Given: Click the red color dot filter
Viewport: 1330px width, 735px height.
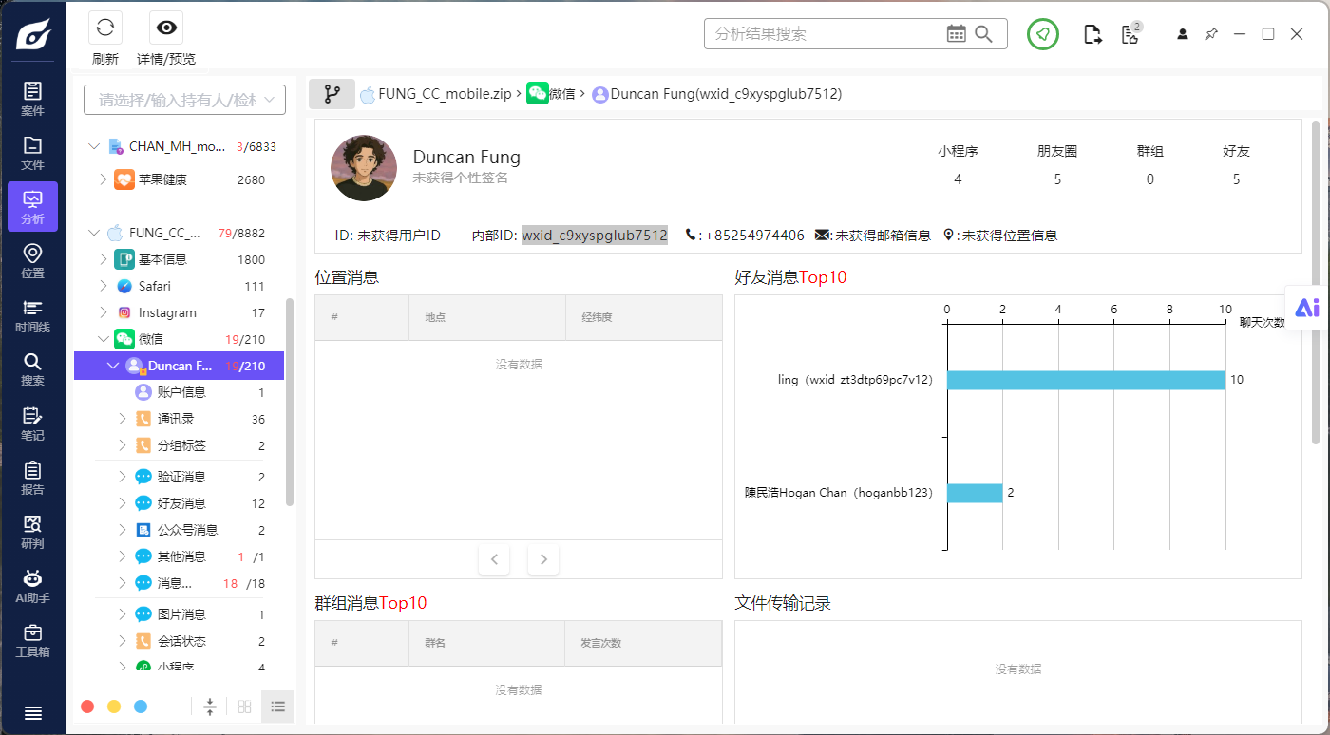Looking at the screenshot, I should [87, 707].
